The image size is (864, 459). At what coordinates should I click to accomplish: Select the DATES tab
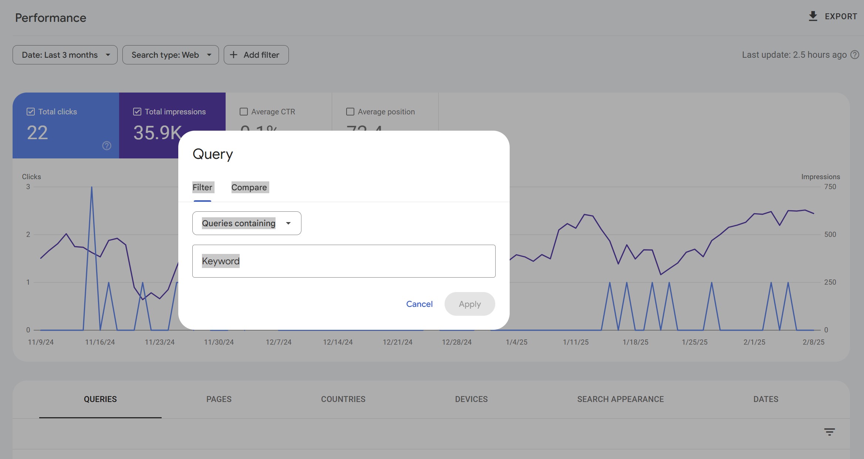pyautogui.click(x=766, y=399)
